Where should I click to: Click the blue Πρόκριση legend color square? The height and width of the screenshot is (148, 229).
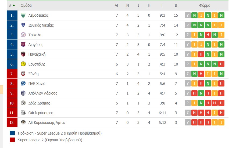tap(12, 133)
